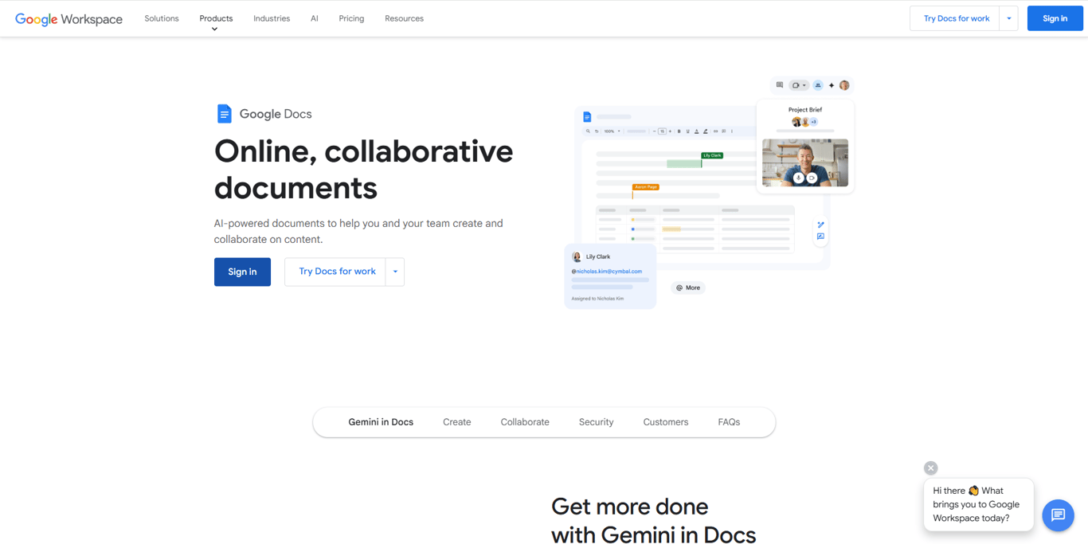
Task: Click hero Try Docs for work button
Action: point(335,272)
